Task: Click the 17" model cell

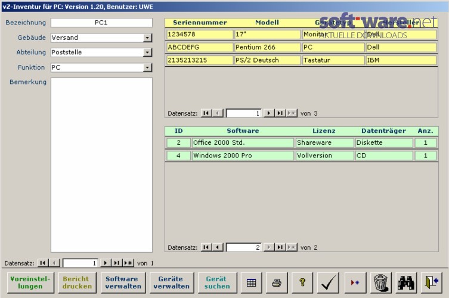Action: [x=268, y=35]
